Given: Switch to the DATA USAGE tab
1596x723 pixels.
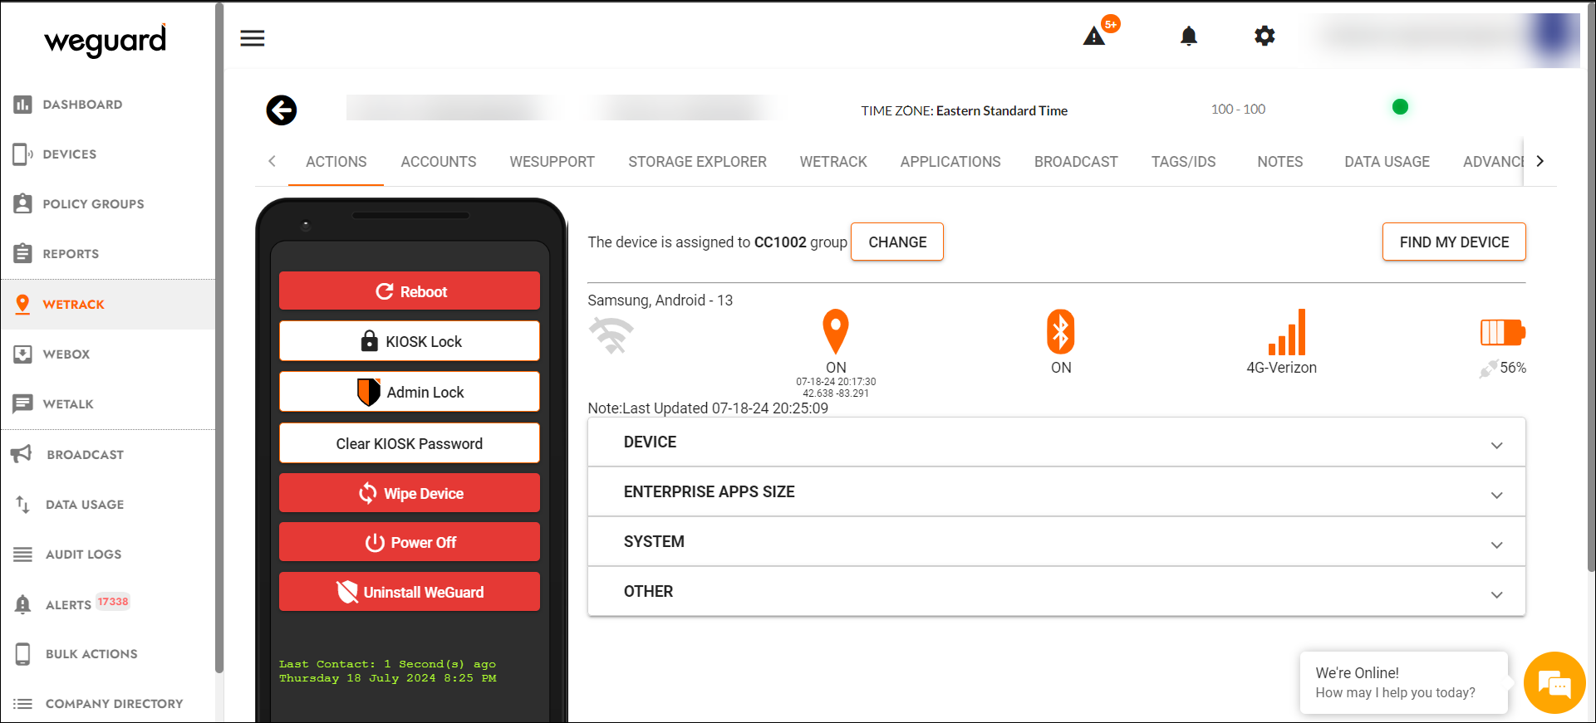Looking at the screenshot, I should [x=1387, y=162].
